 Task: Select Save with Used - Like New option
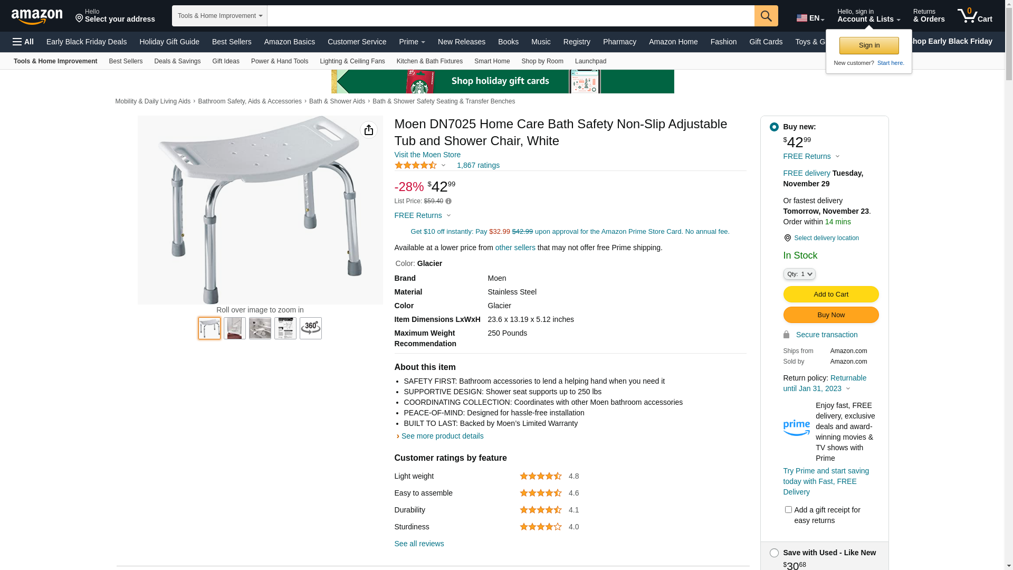(774, 553)
